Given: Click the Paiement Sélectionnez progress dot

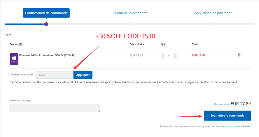Looking at the screenshot, I should [x=130, y=24].
